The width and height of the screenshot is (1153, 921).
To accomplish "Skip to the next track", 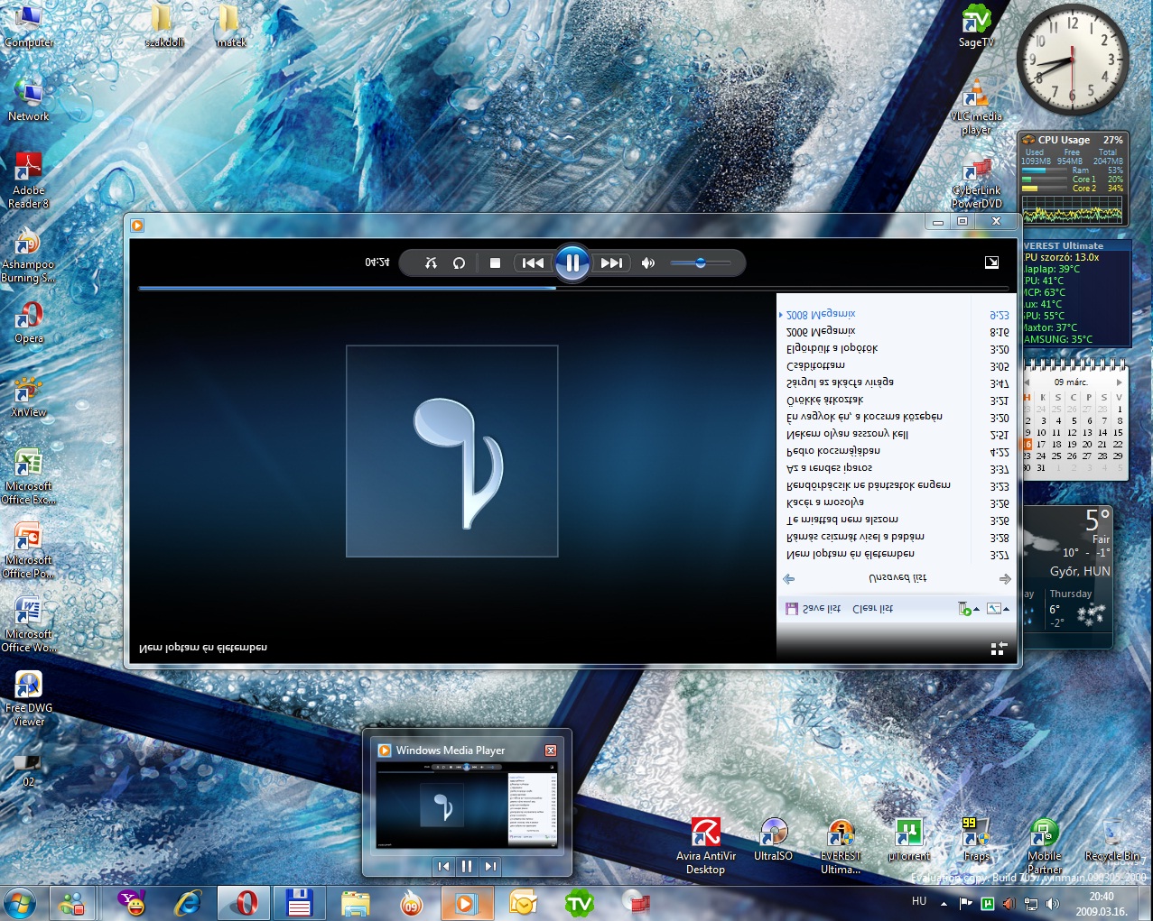I will [x=611, y=262].
